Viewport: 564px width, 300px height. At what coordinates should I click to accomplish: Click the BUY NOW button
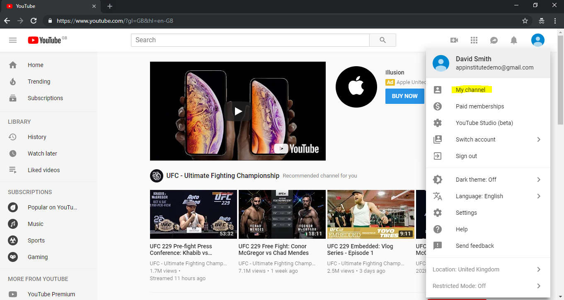[x=405, y=96]
